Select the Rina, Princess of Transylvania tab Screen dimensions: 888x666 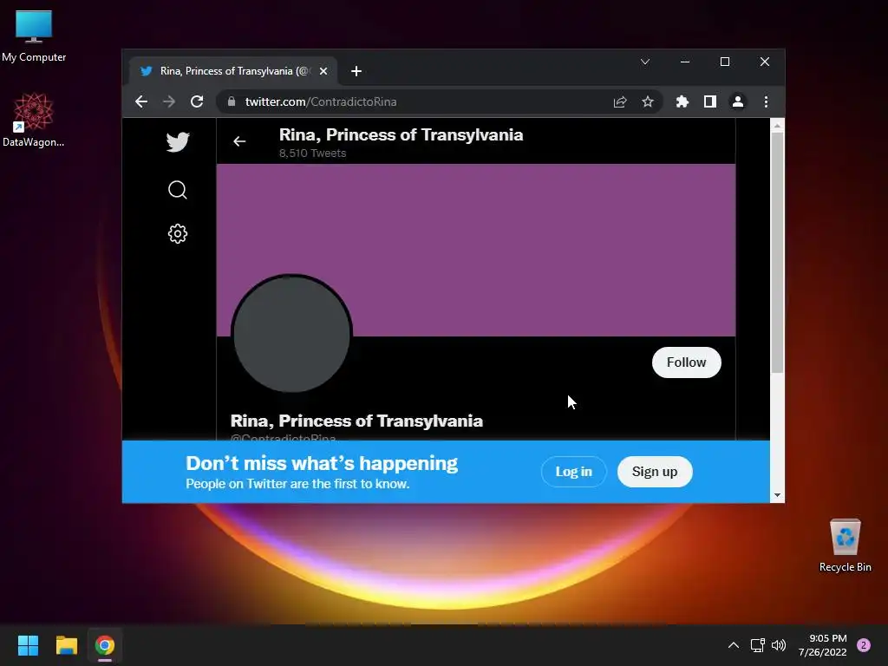click(x=233, y=71)
